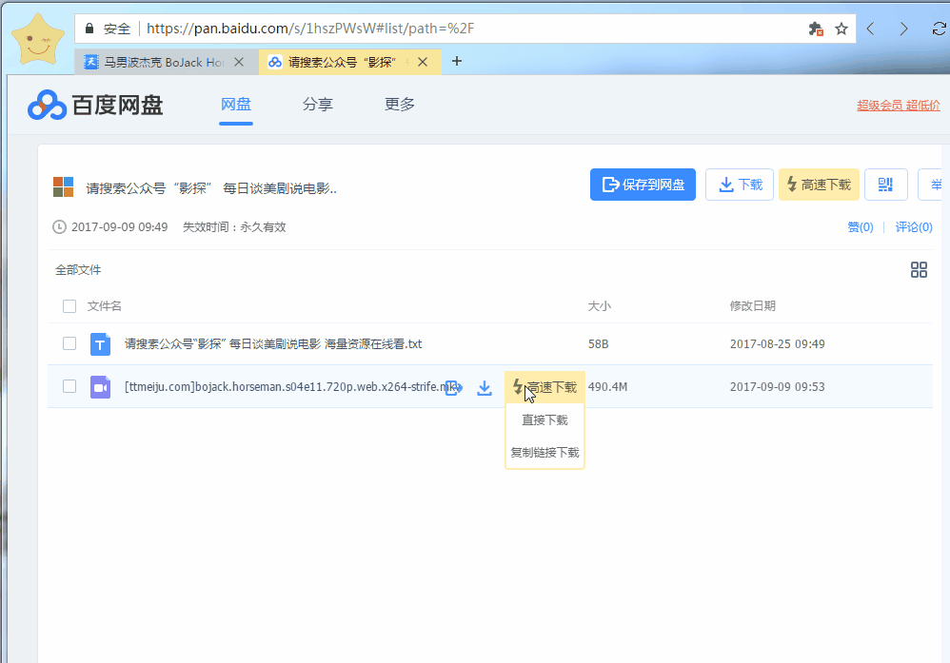This screenshot has width=950, height=663.
Task: Open a new browser tab
Action: (457, 62)
